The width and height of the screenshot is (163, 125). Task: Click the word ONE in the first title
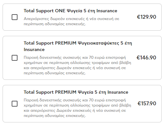(60, 11)
